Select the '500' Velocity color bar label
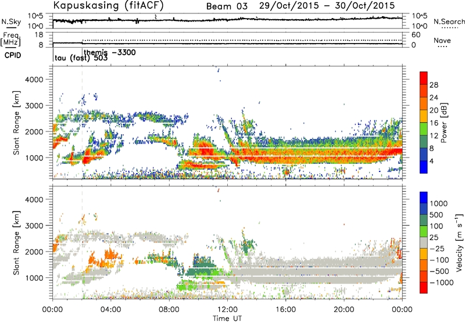This screenshot has width=465, height=322. pyautogui.click(x=437, y=214)
